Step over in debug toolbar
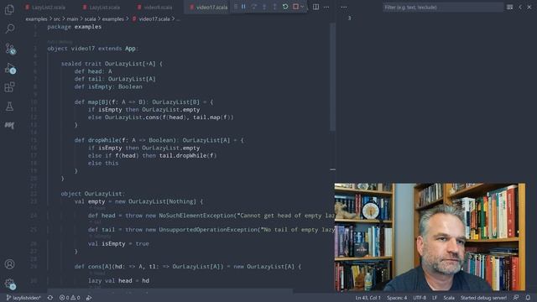 (253, 7)
